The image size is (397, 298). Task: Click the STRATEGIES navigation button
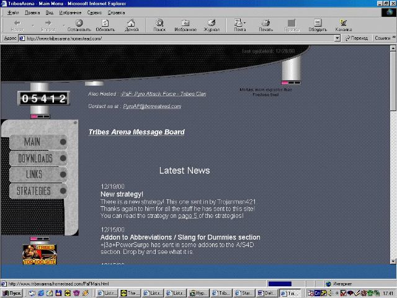pos(38,191)
